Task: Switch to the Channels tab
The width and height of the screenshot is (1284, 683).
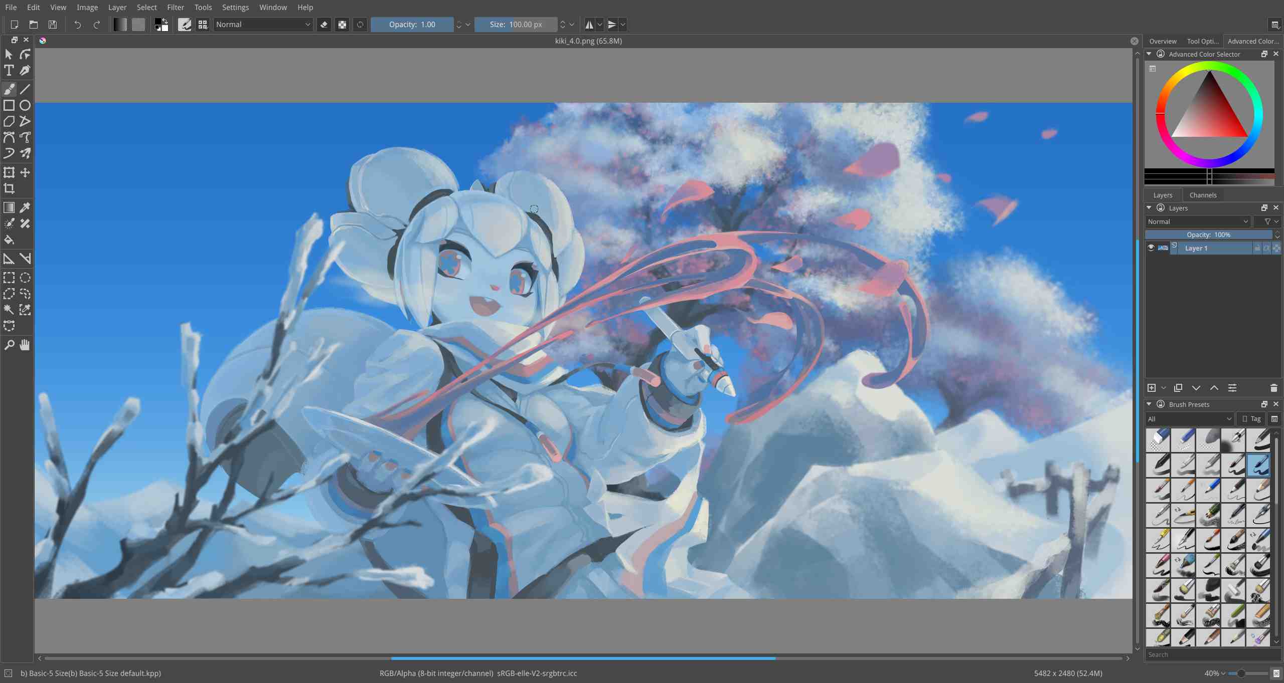Action: pos(1203,195)
